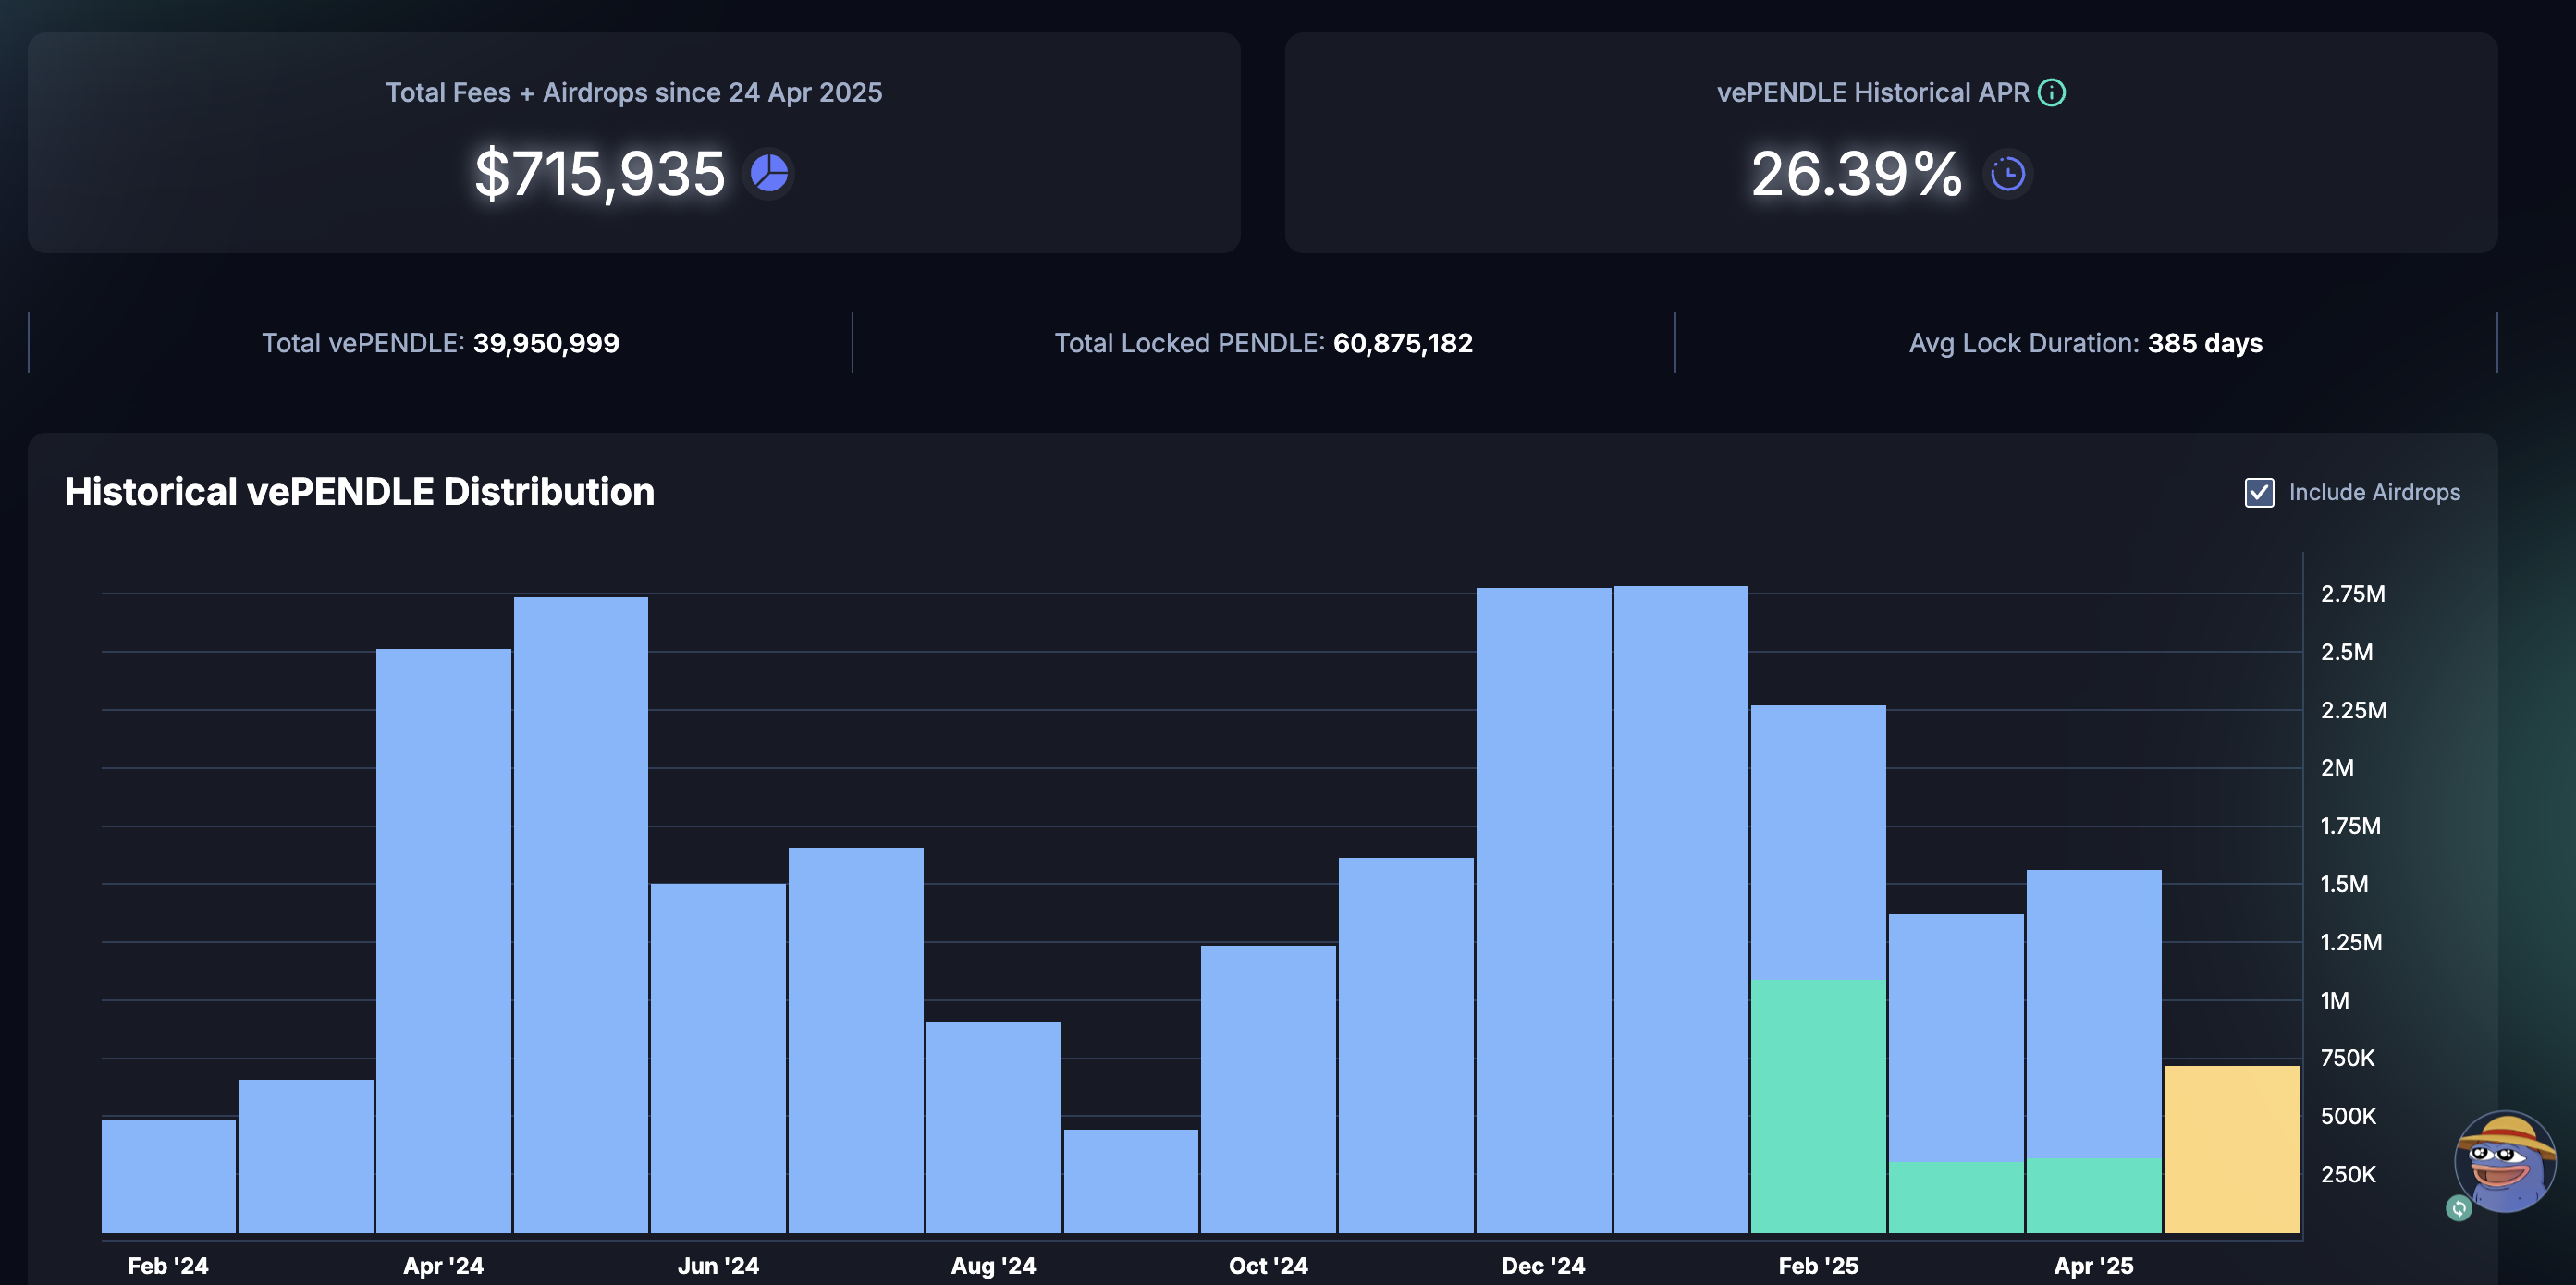Uncheck the Include Airdrops checkbox
Screen dimensions: 2576x1285
click(x=2259, y=492)
